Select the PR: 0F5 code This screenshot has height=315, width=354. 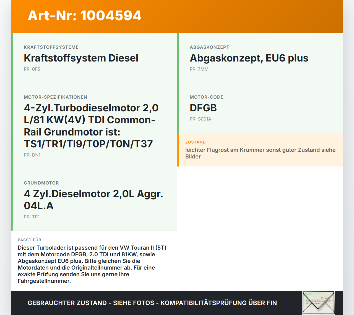tap(32, 69)
